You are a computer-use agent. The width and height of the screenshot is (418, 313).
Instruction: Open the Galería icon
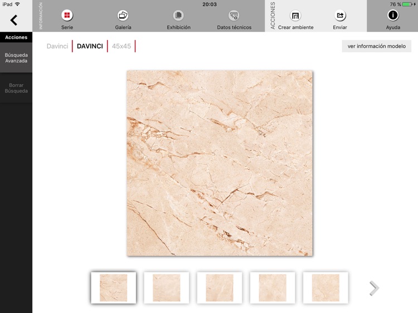tap(123, 16)
